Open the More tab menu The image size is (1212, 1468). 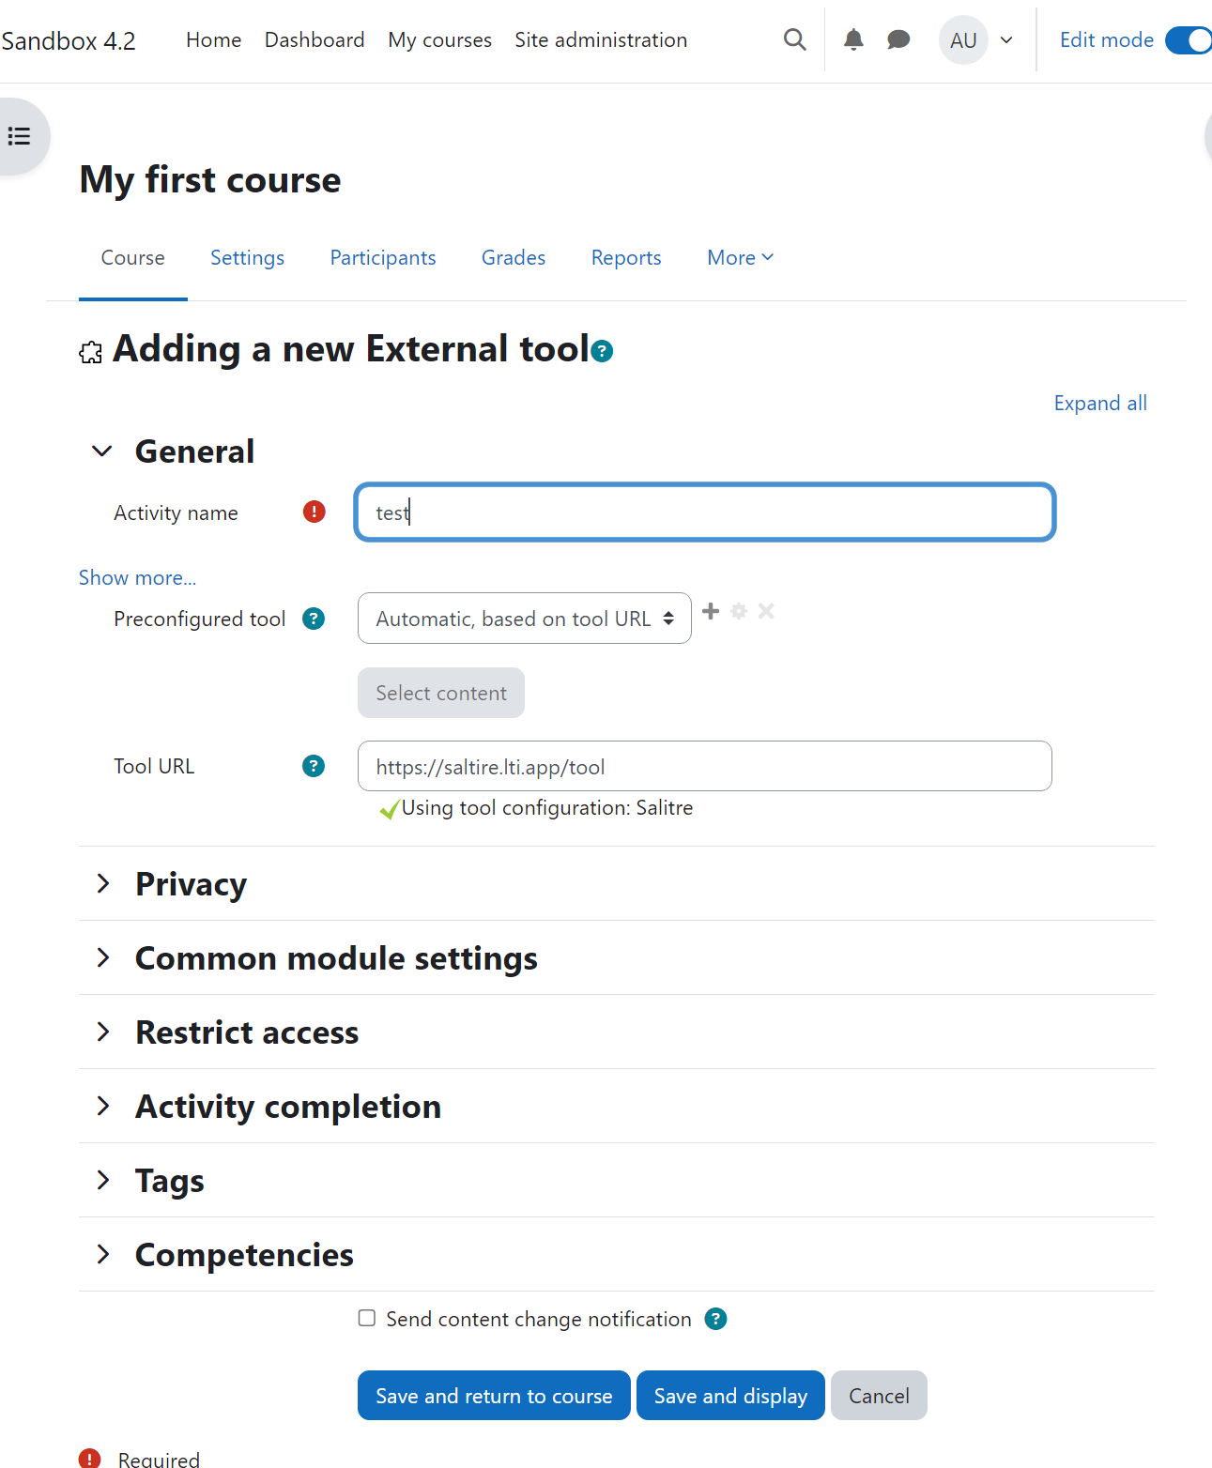(740, 257)
